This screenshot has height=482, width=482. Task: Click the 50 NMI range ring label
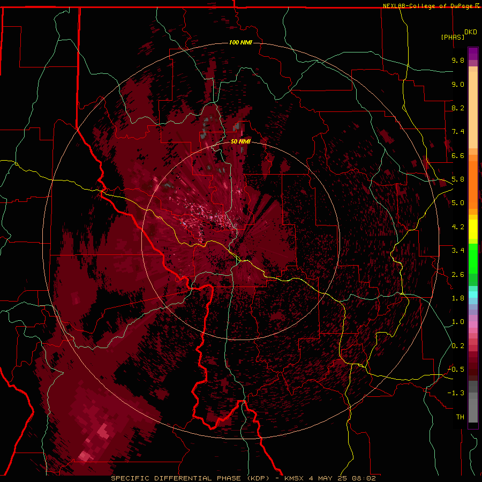(x=240, y=142)
